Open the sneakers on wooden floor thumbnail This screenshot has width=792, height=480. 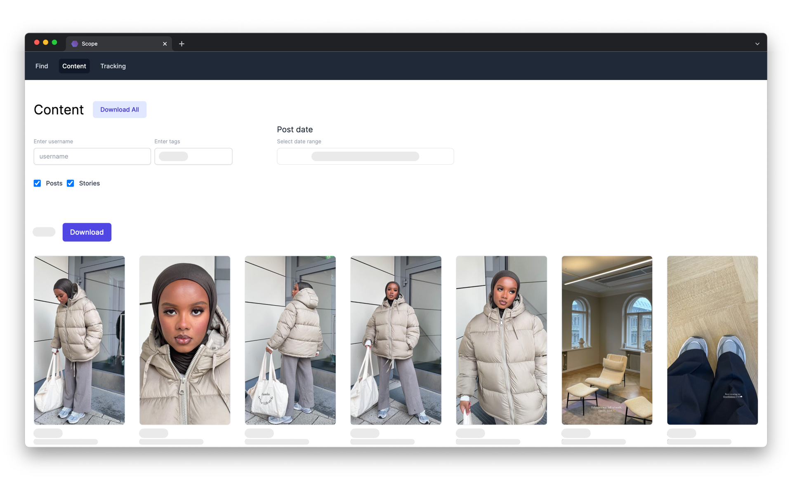(713, 340)
